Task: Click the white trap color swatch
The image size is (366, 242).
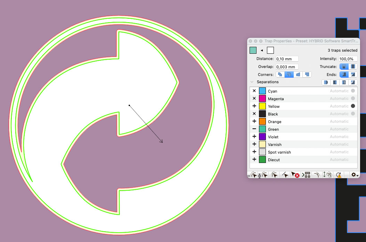Action: coord(270,50)
